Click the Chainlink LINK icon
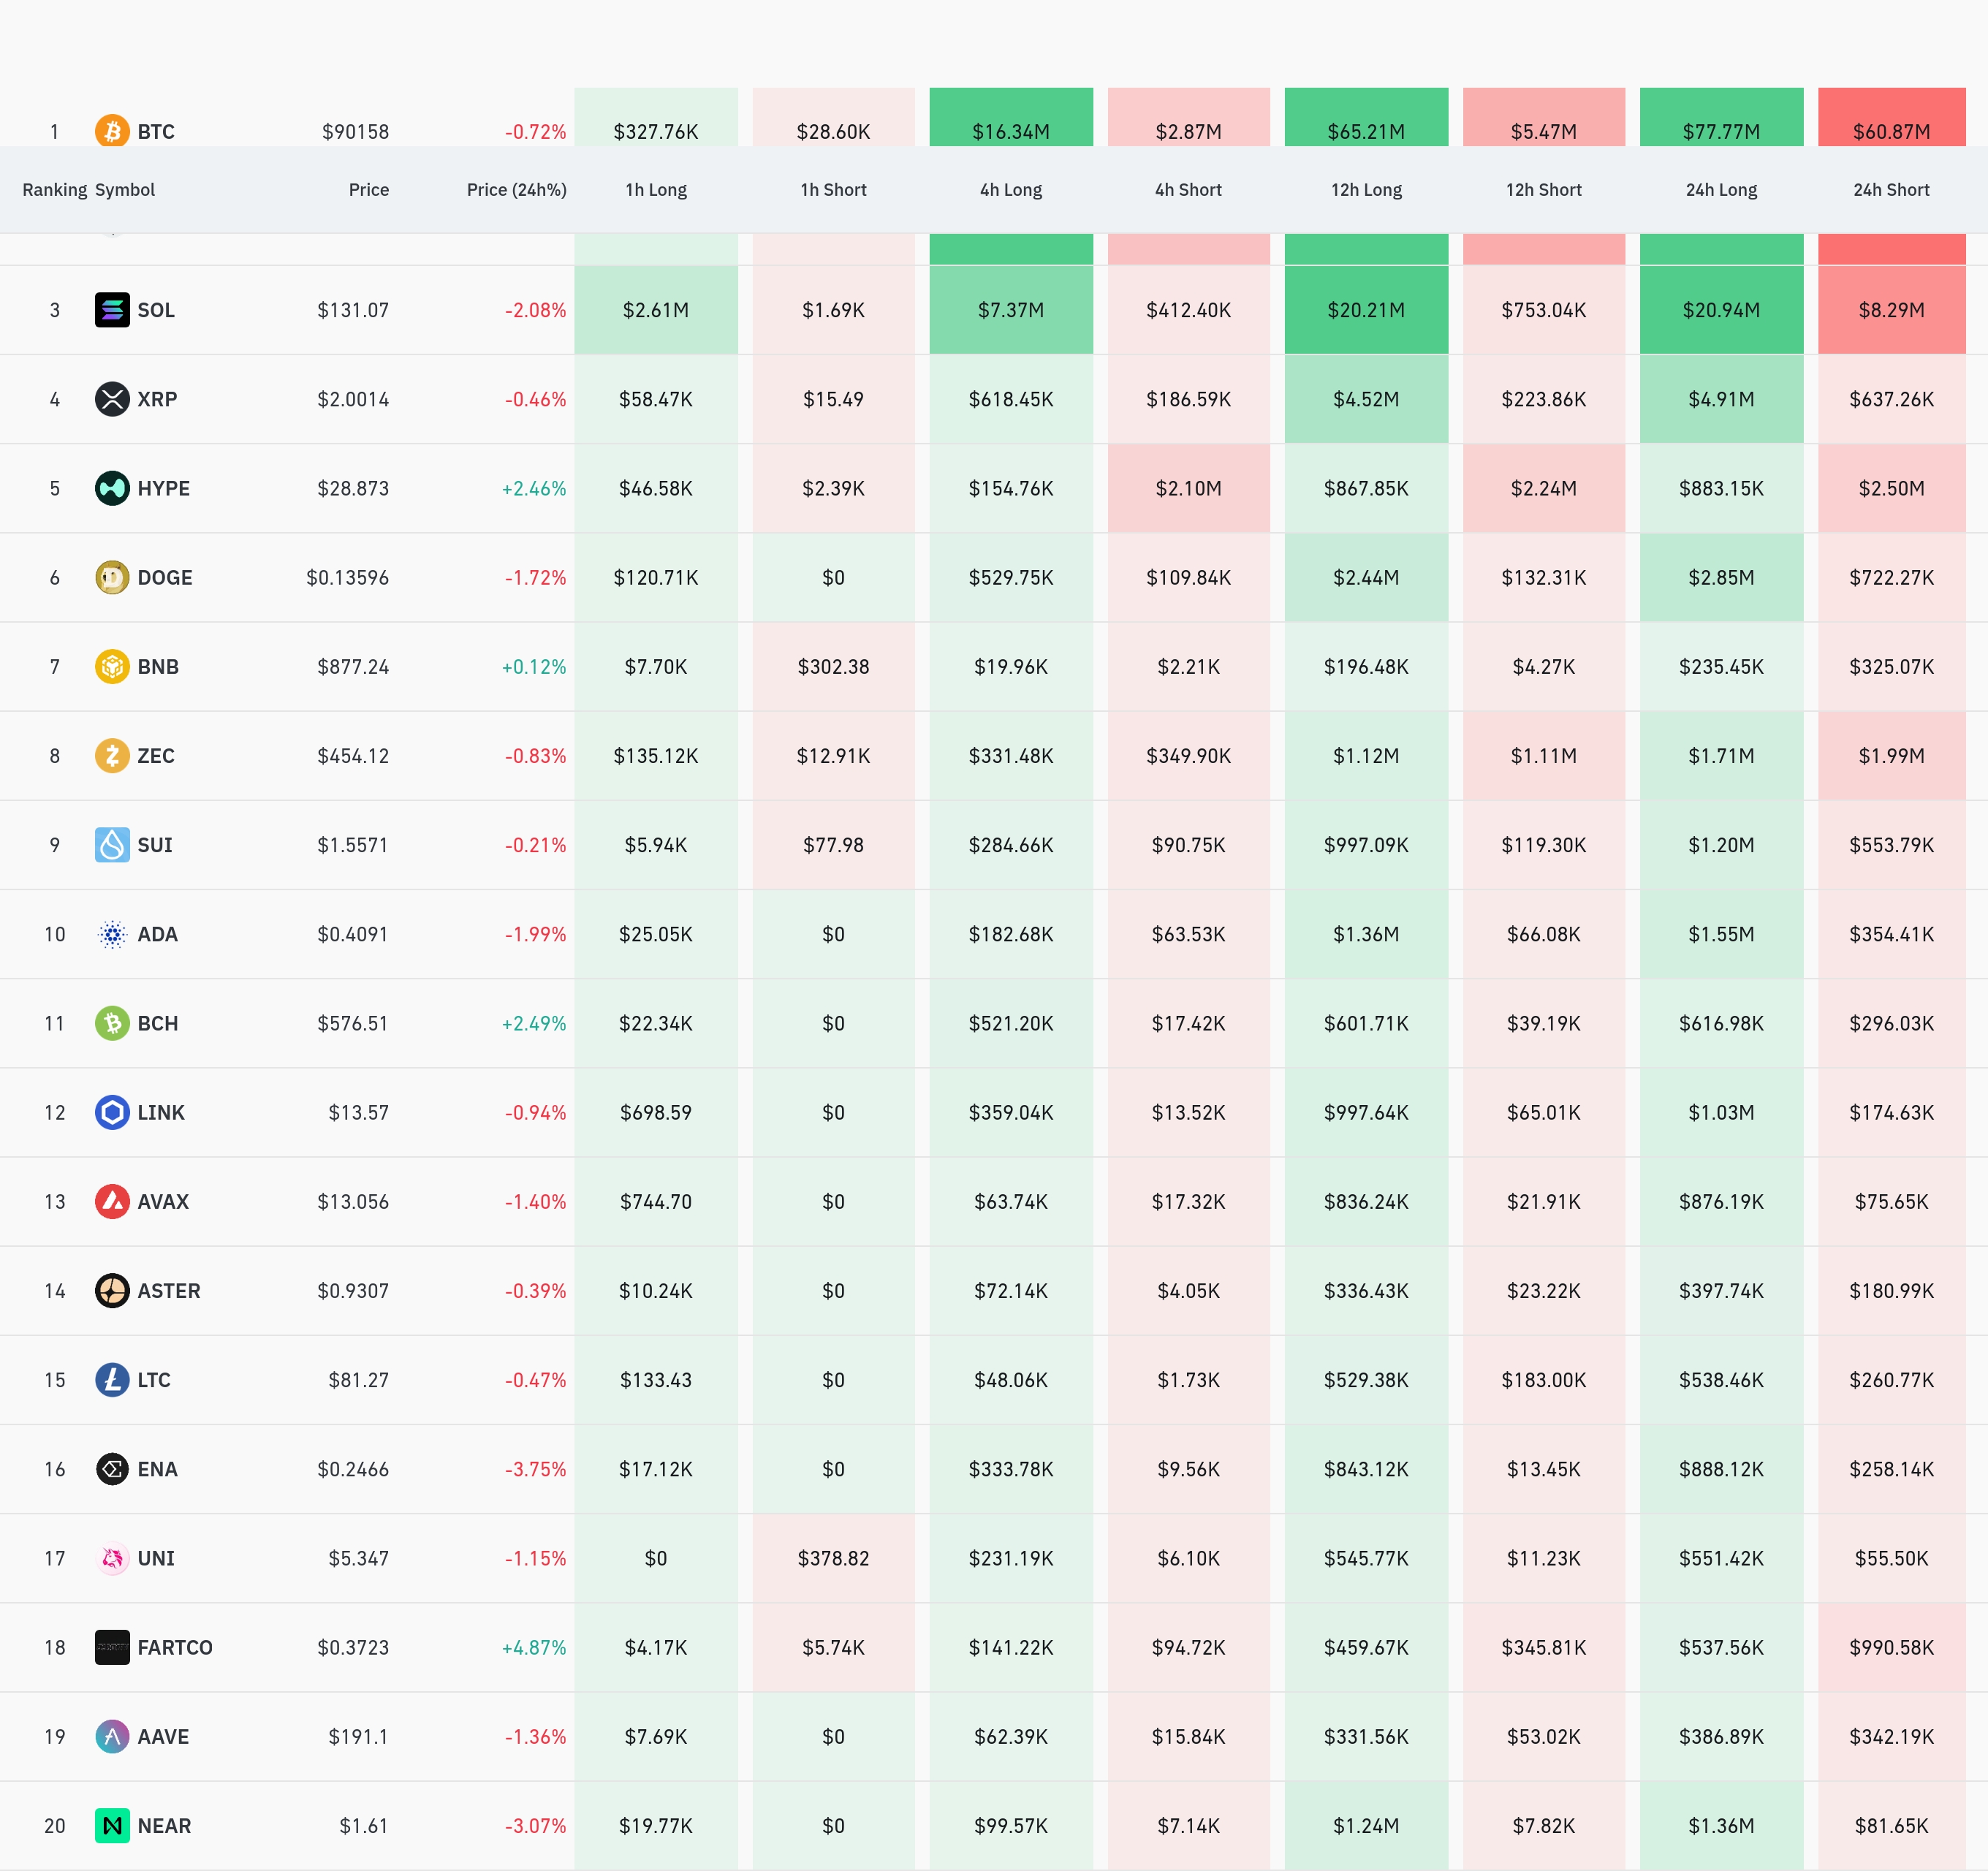Viewport: 1988px width, 1871px height. 112,1112
